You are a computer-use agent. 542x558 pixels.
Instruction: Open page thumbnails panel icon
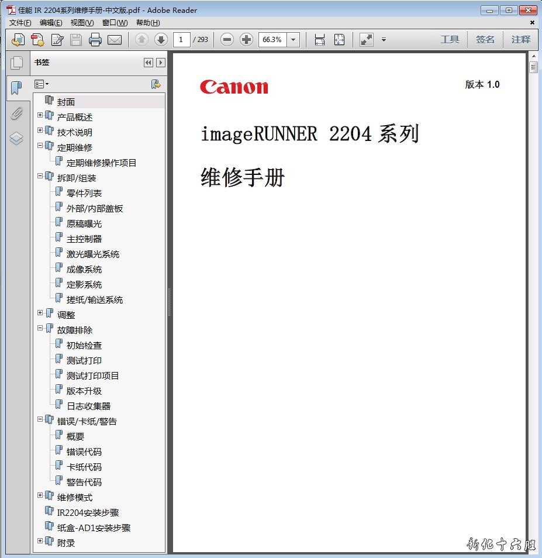pyautogui.click(x=16, y=63)
